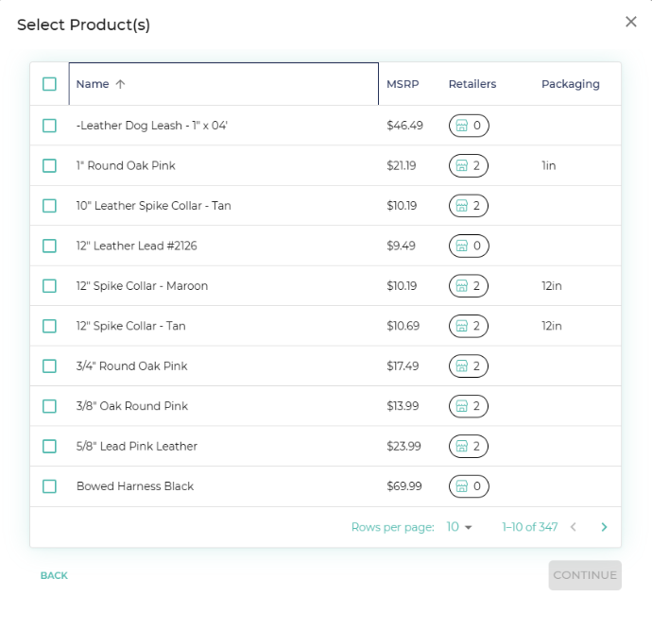The image size is (652, 629).
Task: Check the 12" Spike Collar - Maroon row
Action: click(x=49, y=285)
